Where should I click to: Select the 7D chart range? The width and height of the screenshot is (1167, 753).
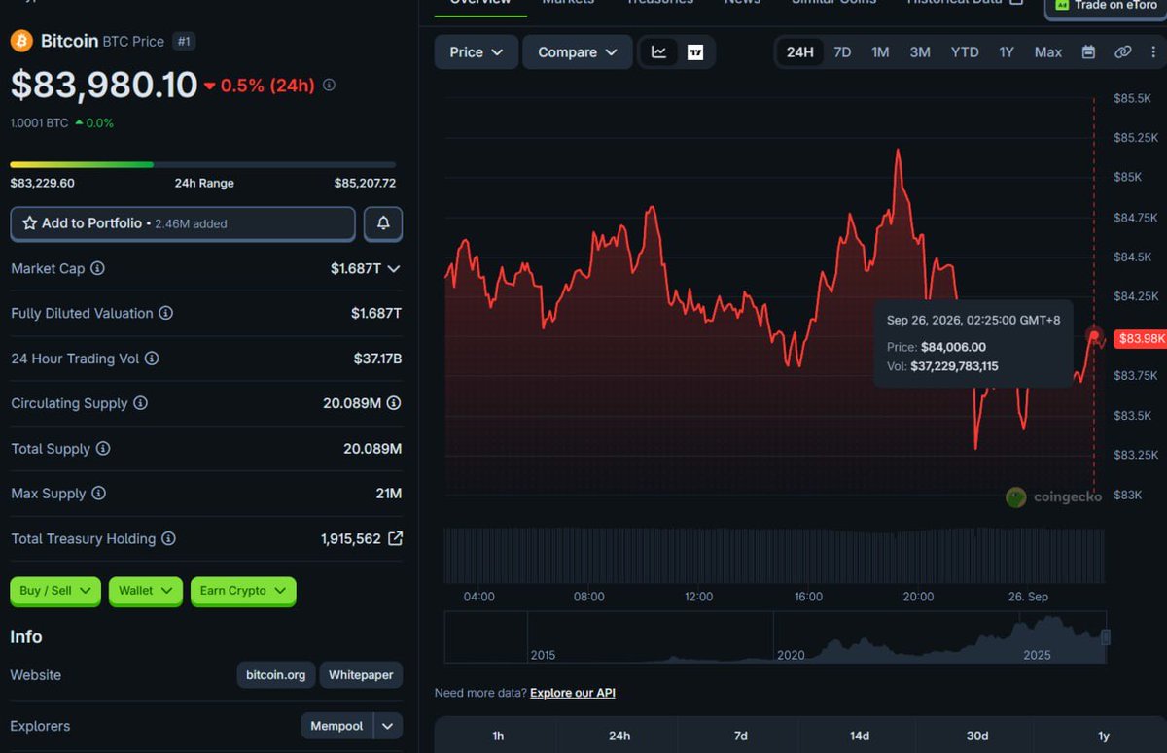click(842, 52)
